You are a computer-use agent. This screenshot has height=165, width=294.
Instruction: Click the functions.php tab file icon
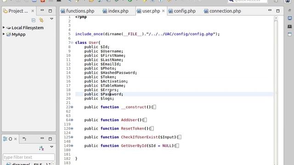(x=63, y=11)
